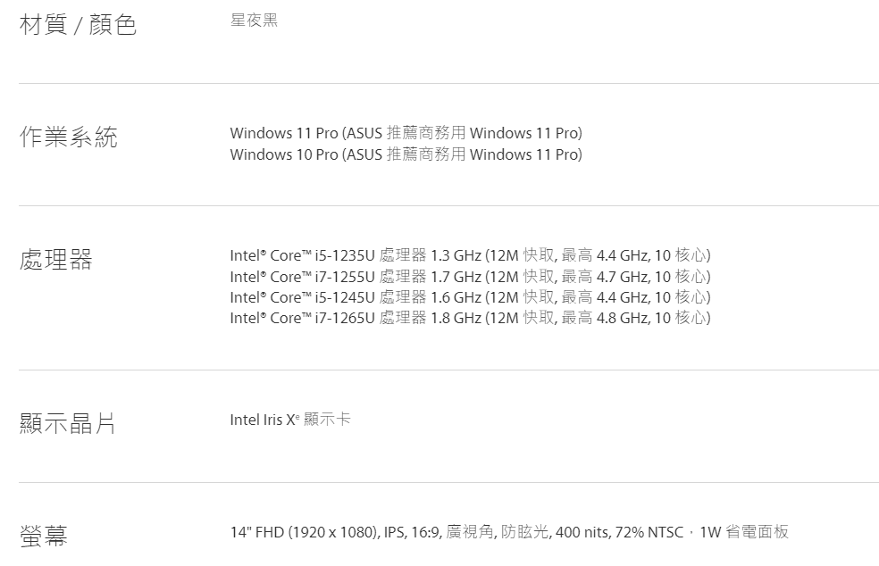Select the Core i5-1245U processor line
Screen dimensions: 879x566
click(471, 297)
